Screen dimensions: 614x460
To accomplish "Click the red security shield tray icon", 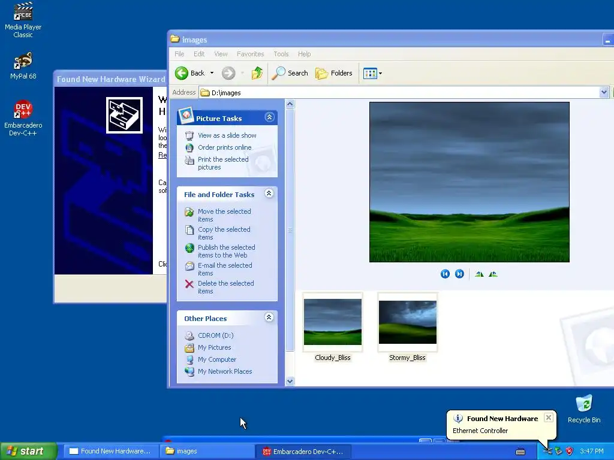I will 570,451.
